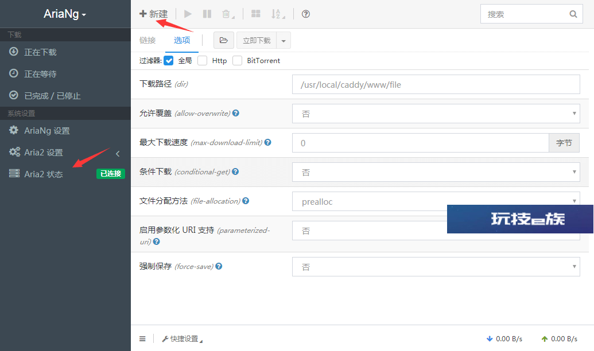
Task: Click the 立即下载 button
Action: pos(257,40)
